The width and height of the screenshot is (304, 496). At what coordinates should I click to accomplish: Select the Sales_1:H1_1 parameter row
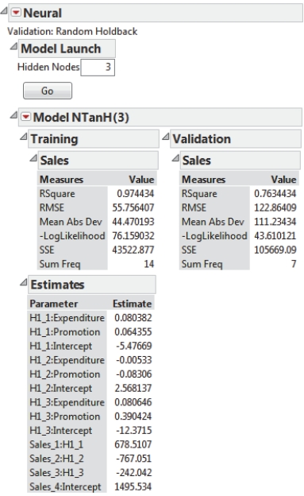click(91, 444)
